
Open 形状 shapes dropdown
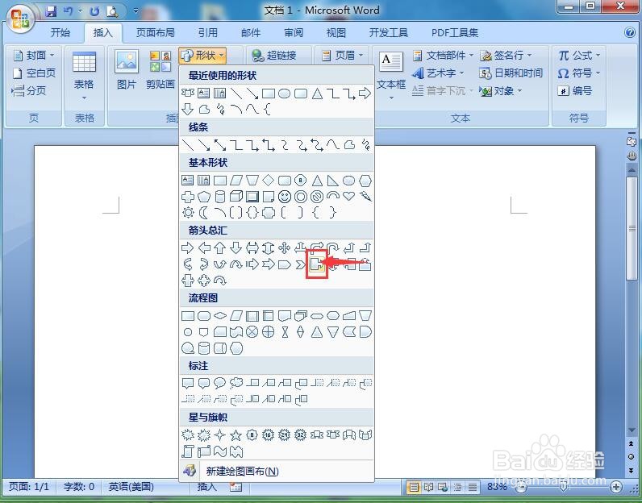[x=202, y=56]
